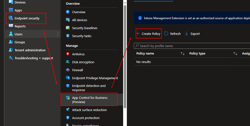
Task: Click the Search by profile name field
Action: [192, 46]
